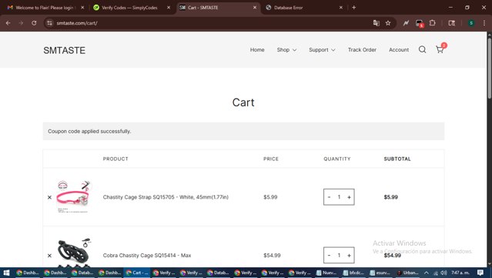Open the Nuev... taskbar document
Screen dimensions: 492x278
326,273
